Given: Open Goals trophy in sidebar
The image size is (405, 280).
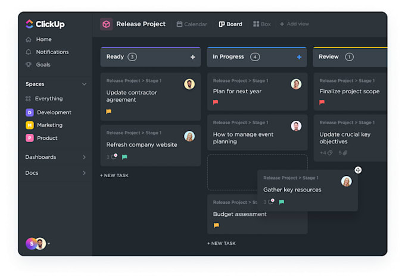Looking at the screenshot, I should coord(29,64).
